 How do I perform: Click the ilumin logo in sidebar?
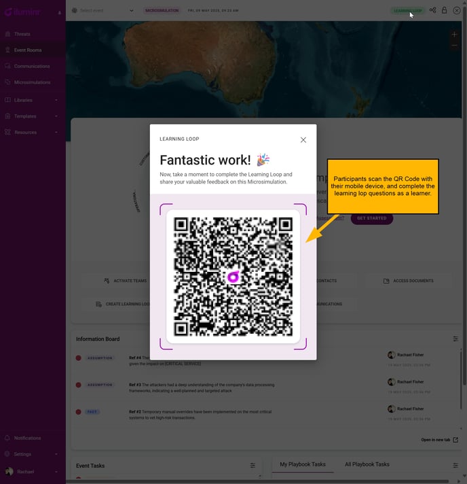coord(22,12)
